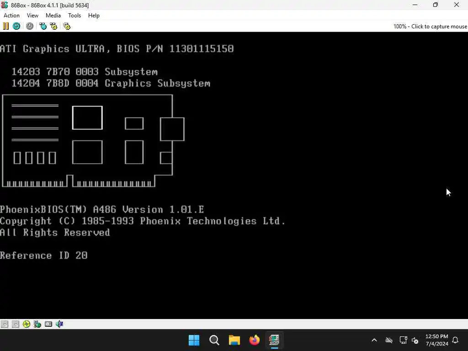Click the muted volume tray icon

point(415,340)
